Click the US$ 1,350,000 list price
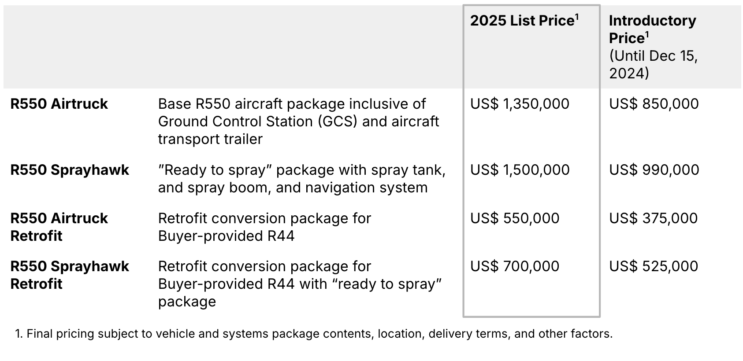Viewport: 743px width, 361px height. coord(520,104)
